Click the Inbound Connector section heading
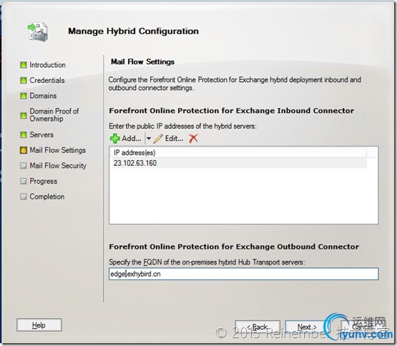Viewport: 397px width, 346px height. coord(232,111)
